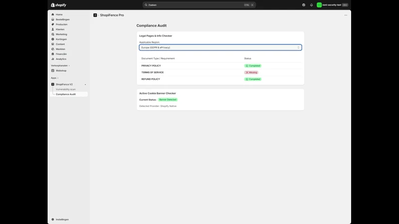Screen dimensions: 399x224
Task: Open the Home icon in sidebar
Action: 53,14
